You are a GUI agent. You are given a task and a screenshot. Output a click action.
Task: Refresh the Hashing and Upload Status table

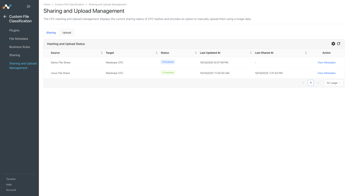pos(338,44)
